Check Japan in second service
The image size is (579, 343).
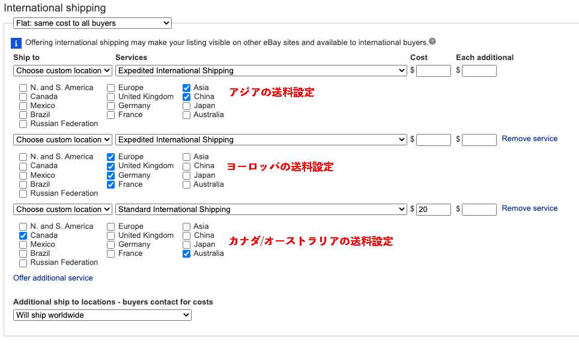point(186,175)
